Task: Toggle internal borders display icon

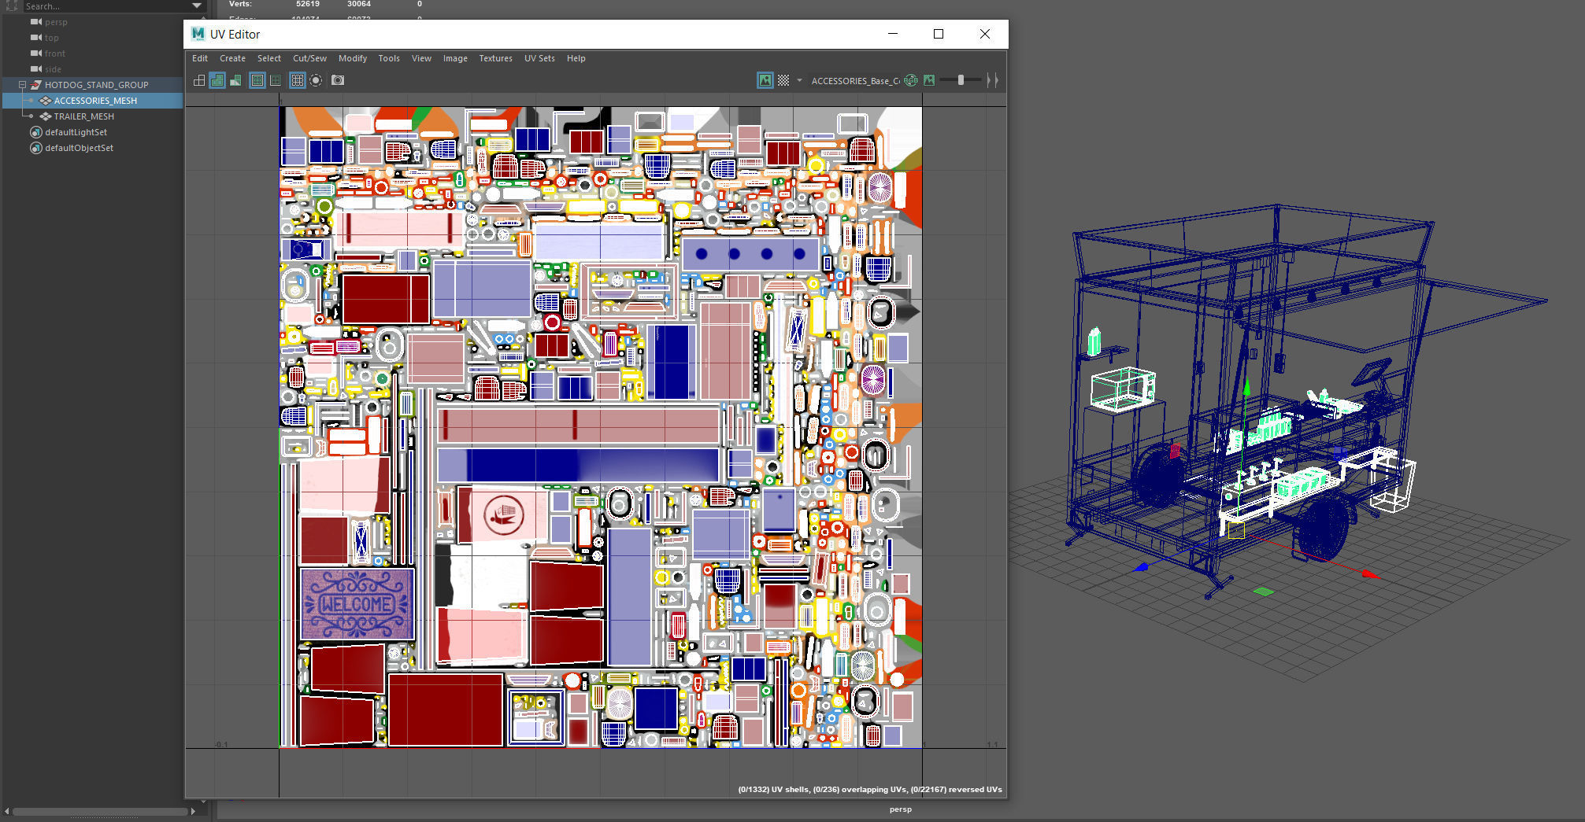Action: 276,80
